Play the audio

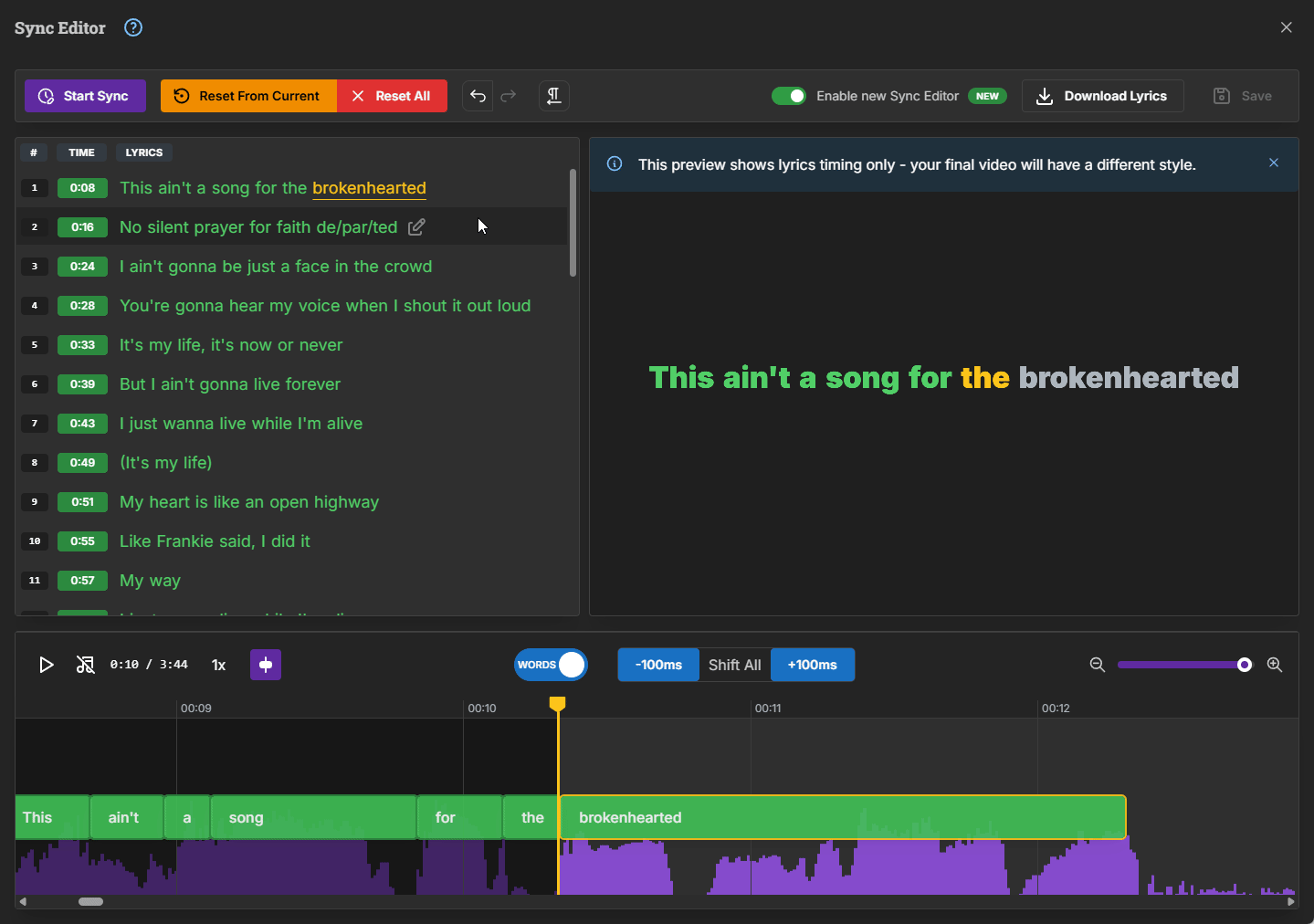tap(46, 665)
